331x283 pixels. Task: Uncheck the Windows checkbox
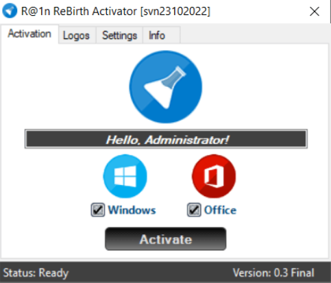[98, 210]
